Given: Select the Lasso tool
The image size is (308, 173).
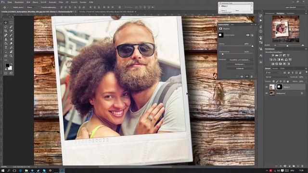Looking at the screenshot, I should pyautogui.click(x=6, y=27).
